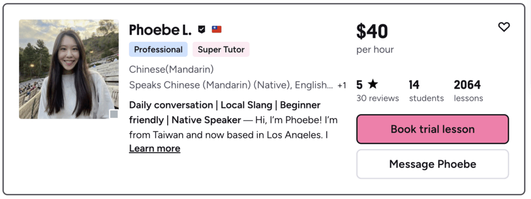Click the Chinese(Mandarin) subject text
531x199 pixels.
coord(171,69)
